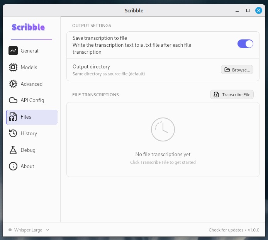Open the History tab label
Viewport: 268px width, 240px height.
click(29, 133)
